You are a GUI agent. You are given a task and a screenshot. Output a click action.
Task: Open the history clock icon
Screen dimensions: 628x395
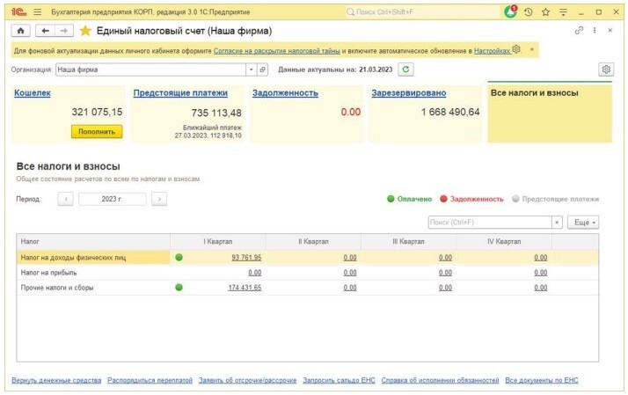[528, 11]
